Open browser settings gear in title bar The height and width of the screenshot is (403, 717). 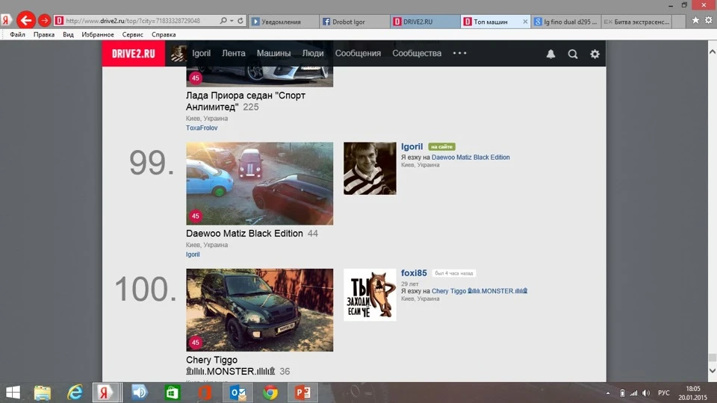[708, 20]
